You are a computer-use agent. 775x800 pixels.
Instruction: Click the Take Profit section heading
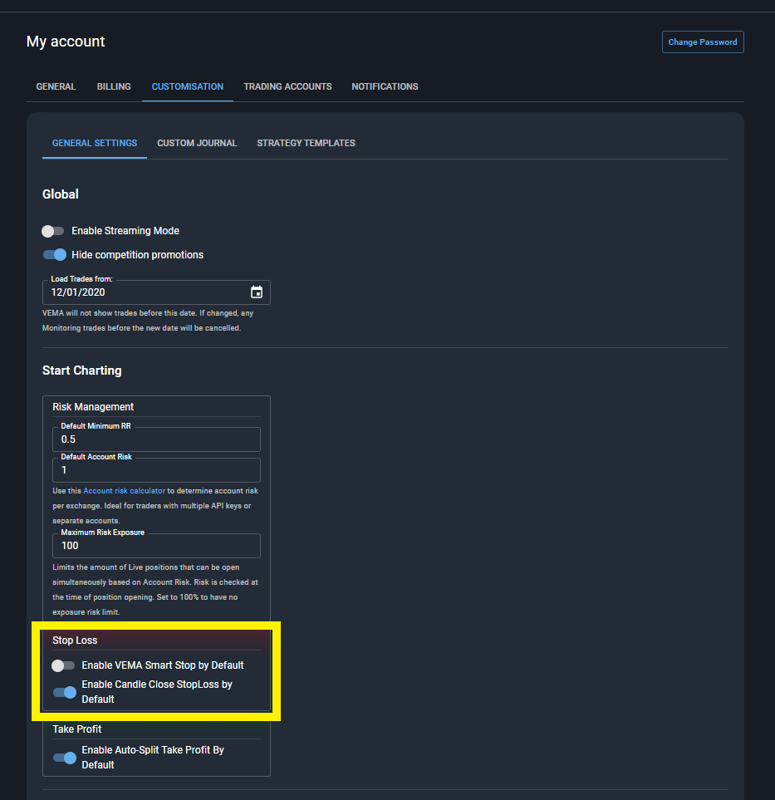[77, 729]
